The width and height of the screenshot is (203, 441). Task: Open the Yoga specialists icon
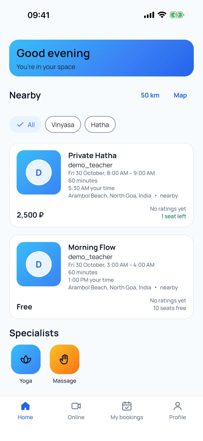pos(26,359)
